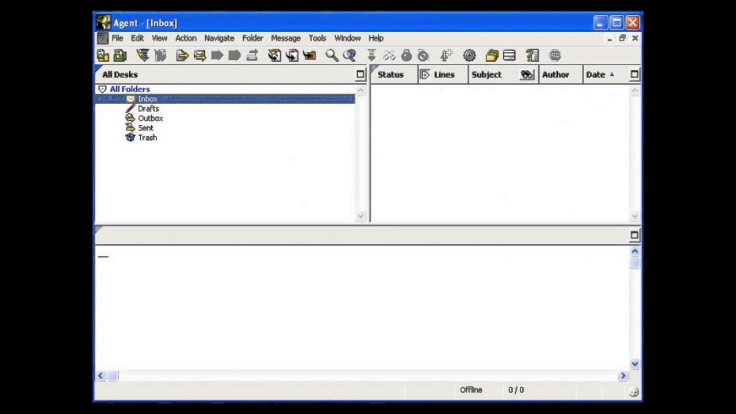Click the 0 / 0 message counter

point(516,390)
